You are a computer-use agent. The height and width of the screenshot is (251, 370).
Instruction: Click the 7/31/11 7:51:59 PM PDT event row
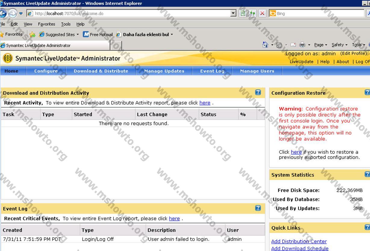(x=133, y=239)
